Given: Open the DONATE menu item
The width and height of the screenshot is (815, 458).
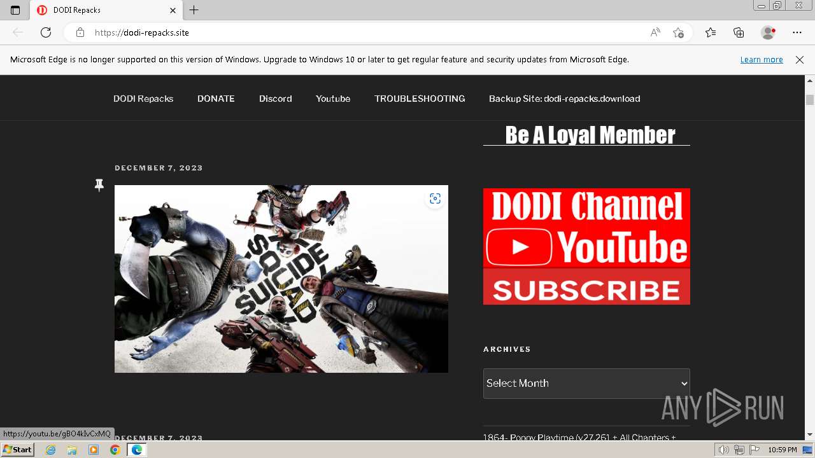Looking at the screenshot, I should [216, 99].
